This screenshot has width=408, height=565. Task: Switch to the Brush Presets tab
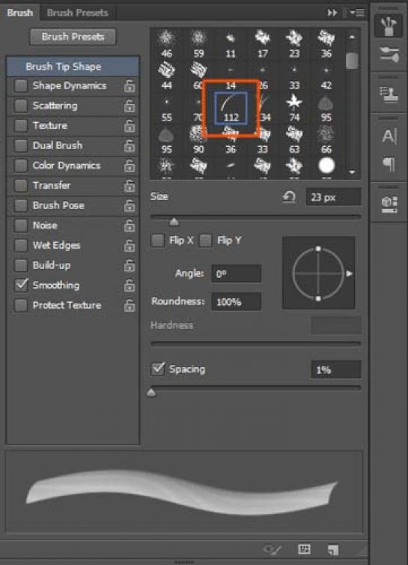coord(77,13)
